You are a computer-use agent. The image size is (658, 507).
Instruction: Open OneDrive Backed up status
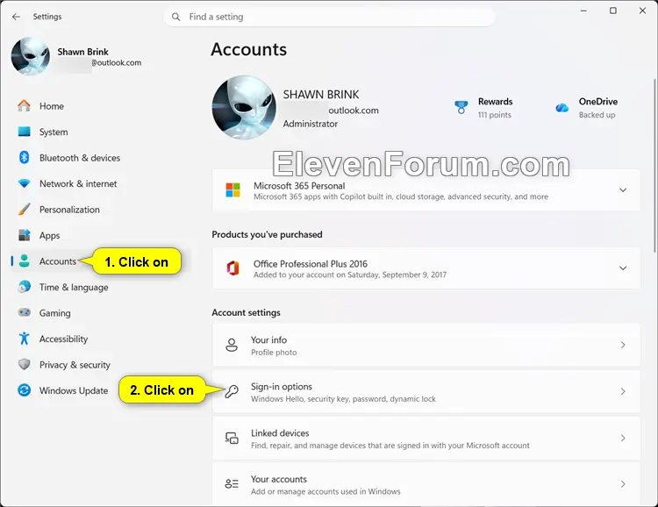click(598, 108)
